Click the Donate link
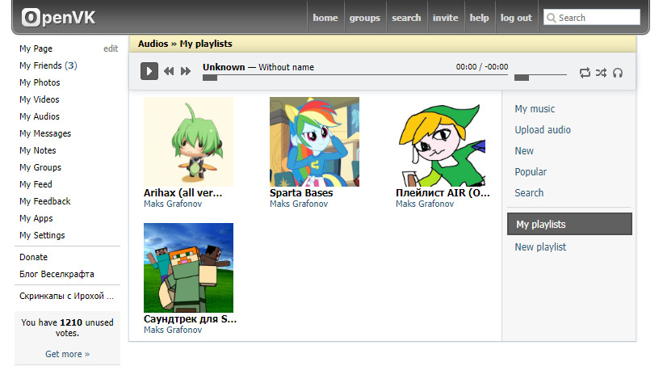The width and height of the screenshot is (663, 379). 33,257
